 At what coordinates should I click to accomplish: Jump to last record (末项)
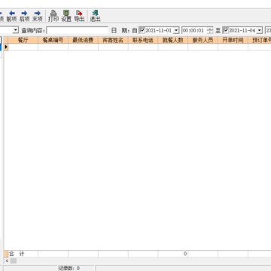37,16
